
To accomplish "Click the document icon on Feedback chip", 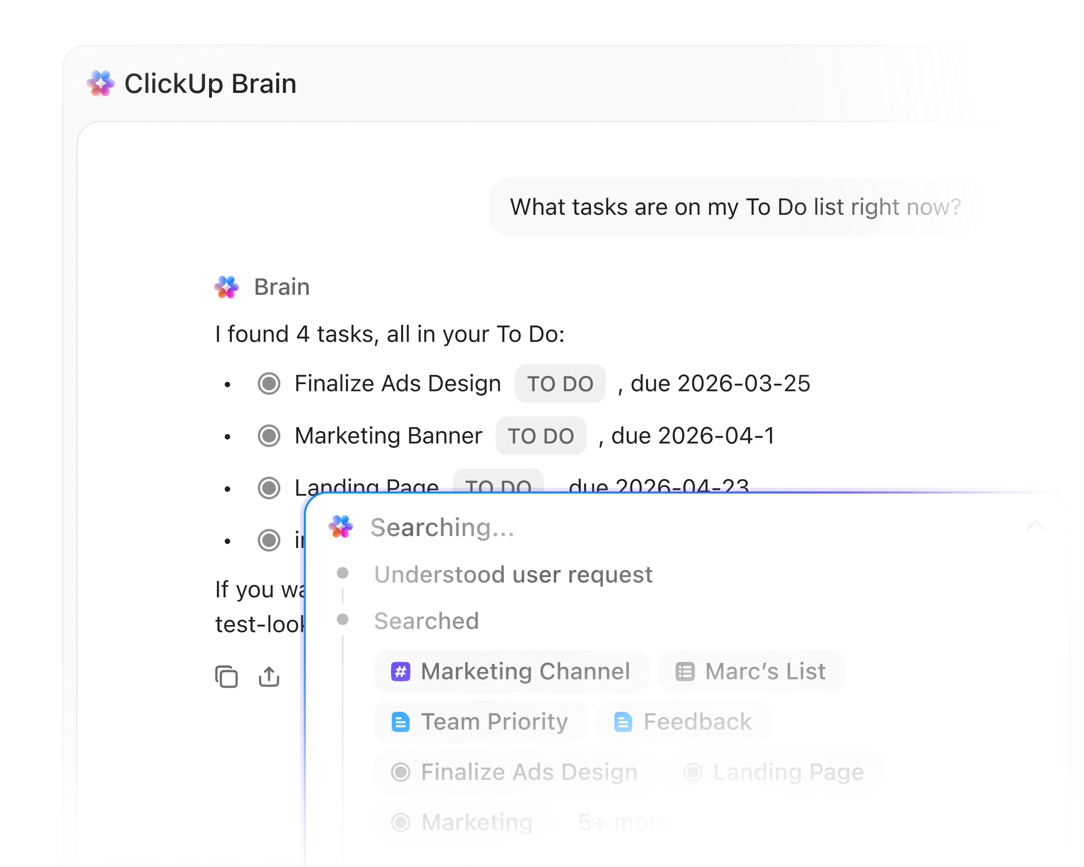I will pyautogui.click(x=623, y=722).
